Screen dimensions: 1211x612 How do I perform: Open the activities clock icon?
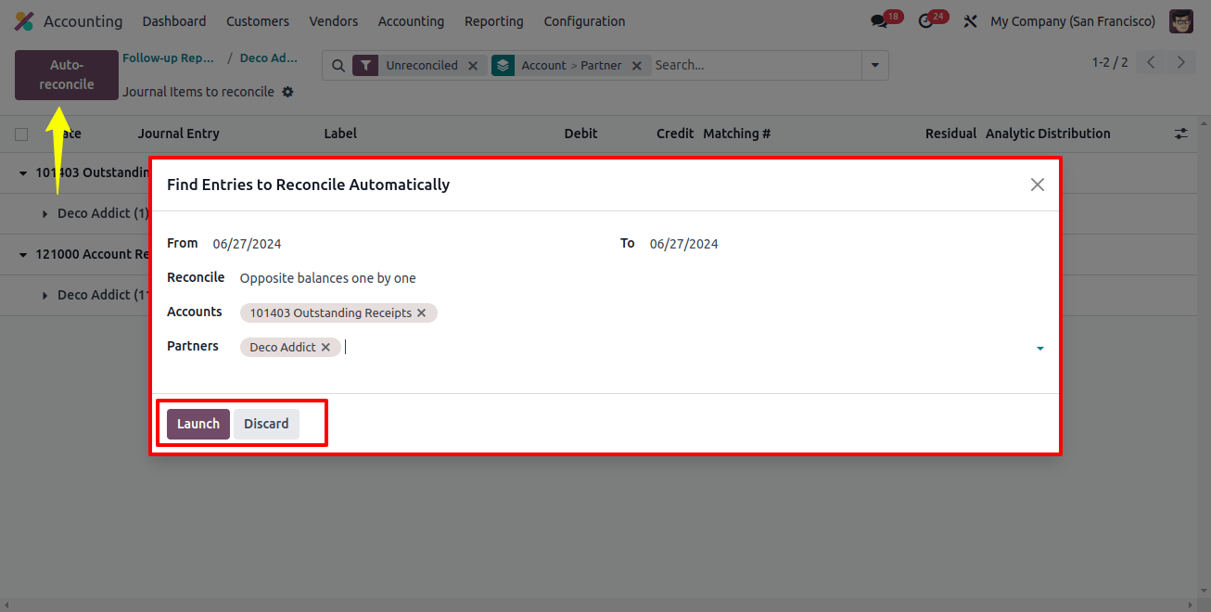click(925, 21)
